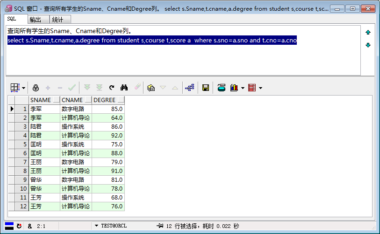
Task: Click the SNAME column sort button
Action: (57, 100)
